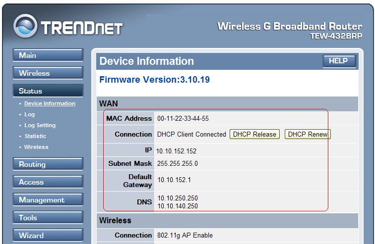
Task: Open the Device Information submenu link
Action: 50,103
